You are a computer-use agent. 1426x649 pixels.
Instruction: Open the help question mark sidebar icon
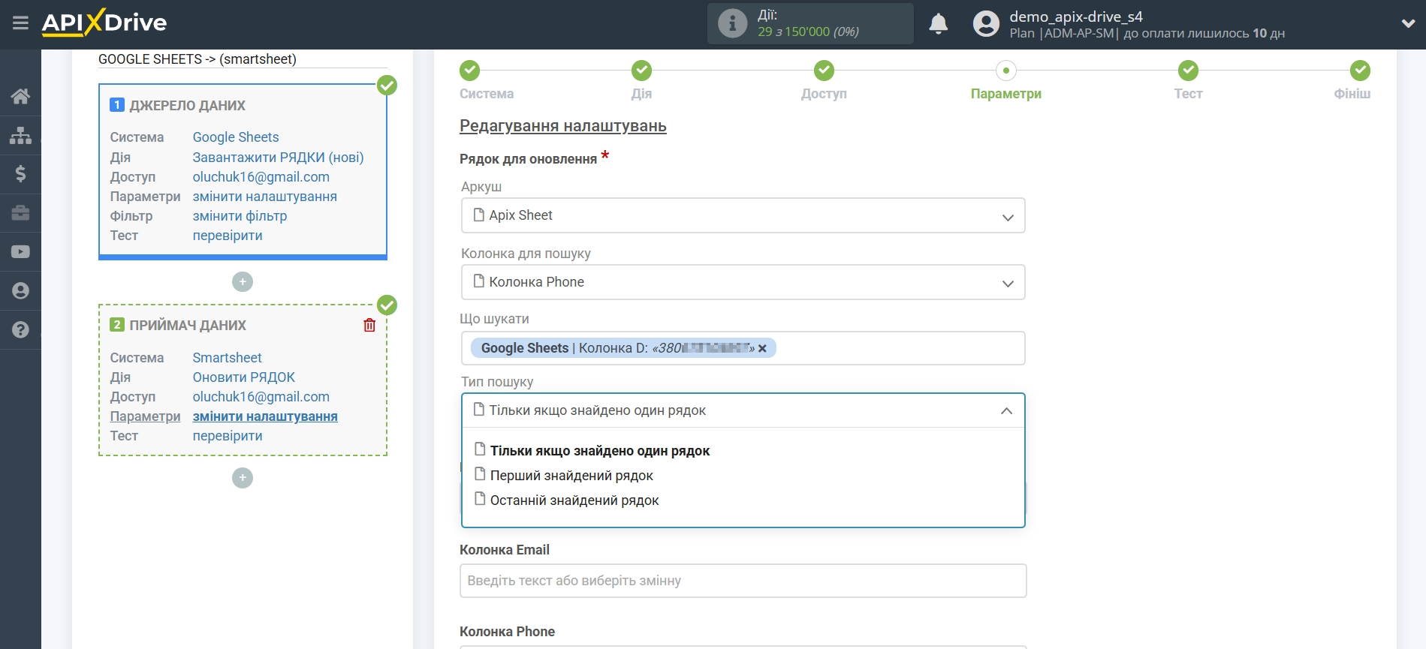tap(20, 330)
